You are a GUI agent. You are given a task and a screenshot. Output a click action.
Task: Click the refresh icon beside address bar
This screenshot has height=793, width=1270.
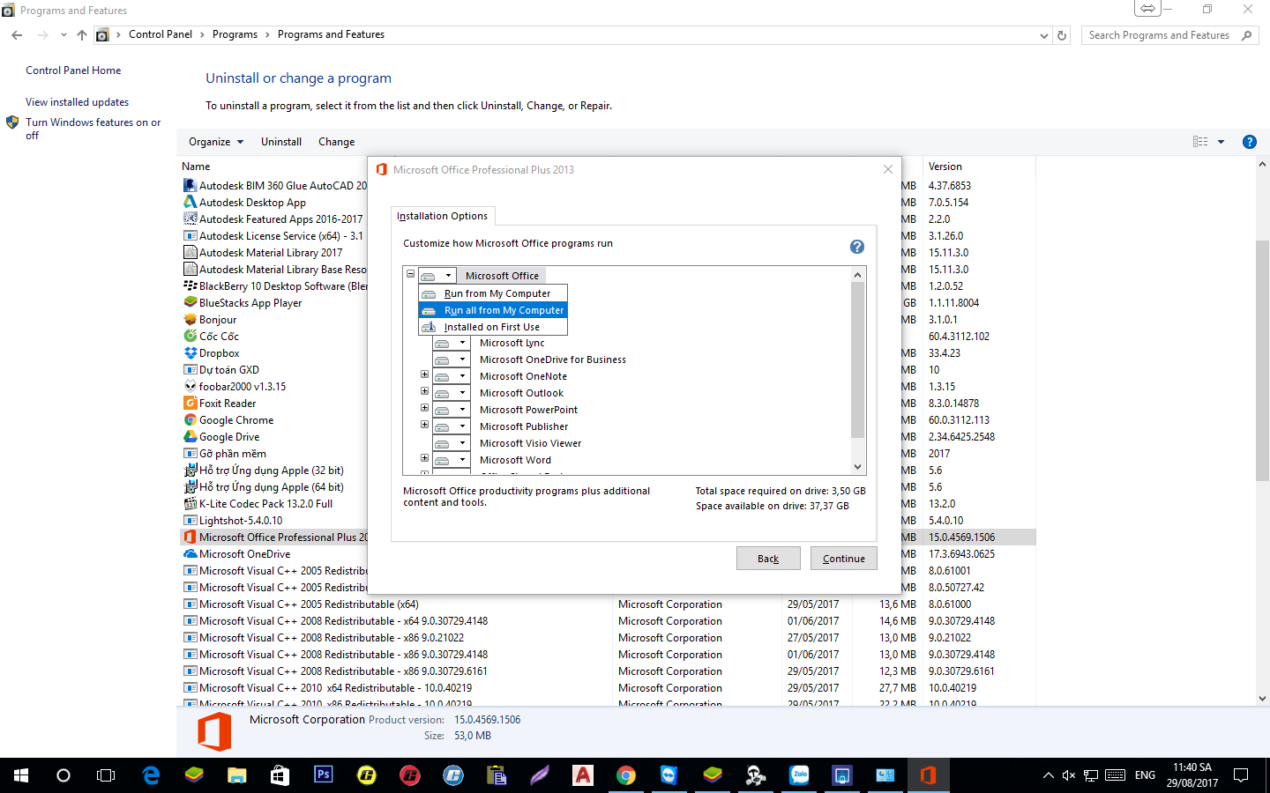click(1062, 35)
